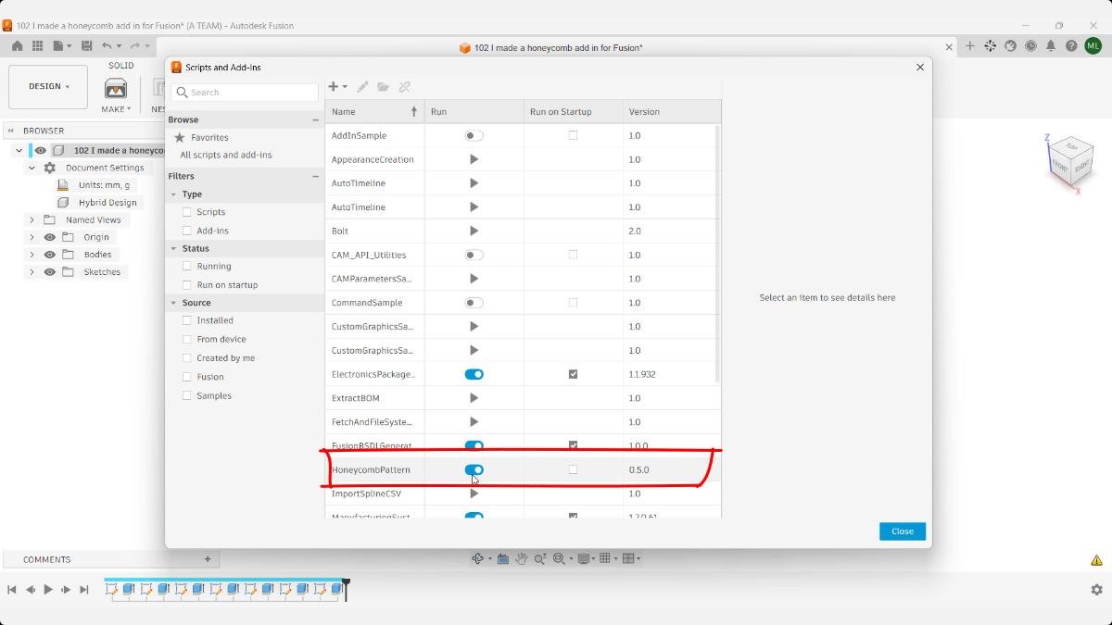
Task: Check the Created by me filter
Action: pyautogui.click(x=187, y=357)
